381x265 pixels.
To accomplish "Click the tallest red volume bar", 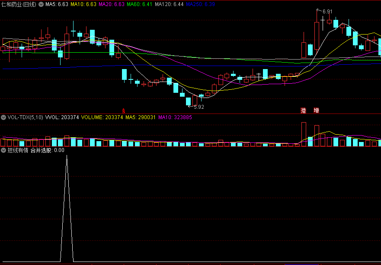I will (304, 134).
